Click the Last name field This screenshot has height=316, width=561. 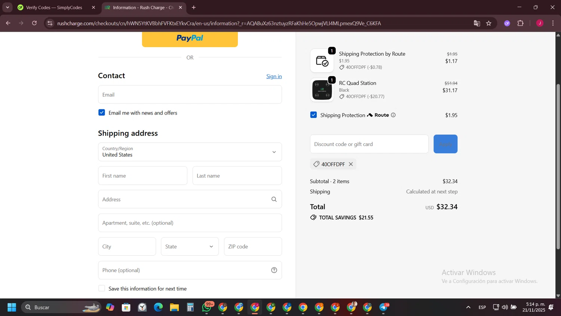[237, 176]
